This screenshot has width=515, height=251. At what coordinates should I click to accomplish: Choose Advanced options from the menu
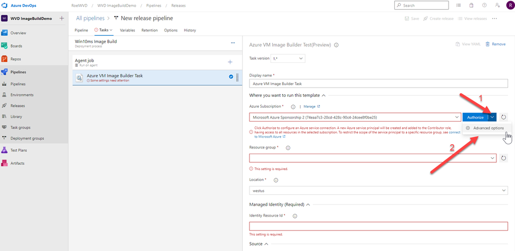click(x=487, y=128)
